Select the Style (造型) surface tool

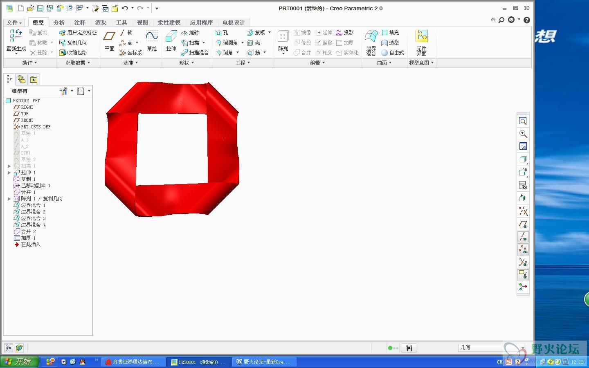click(390, 43)
